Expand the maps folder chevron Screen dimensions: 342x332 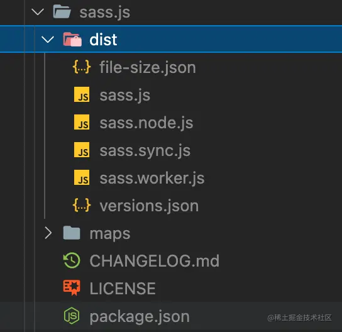tap(48, 233)
